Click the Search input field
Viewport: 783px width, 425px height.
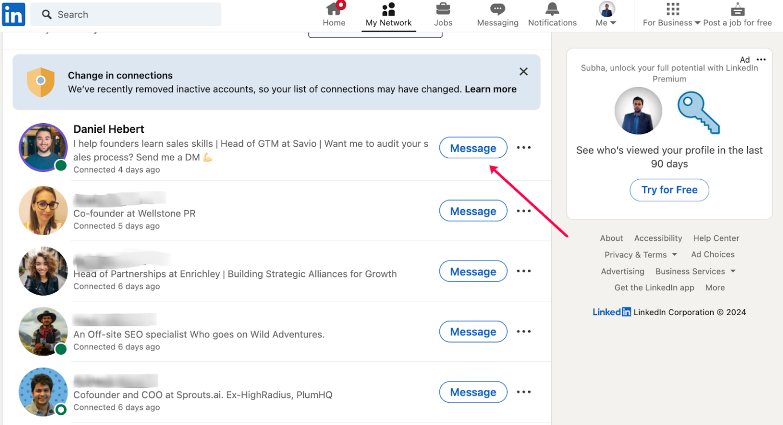125,14
